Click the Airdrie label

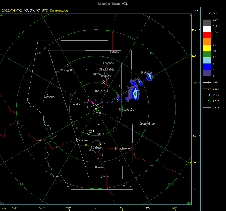point(99,134)
